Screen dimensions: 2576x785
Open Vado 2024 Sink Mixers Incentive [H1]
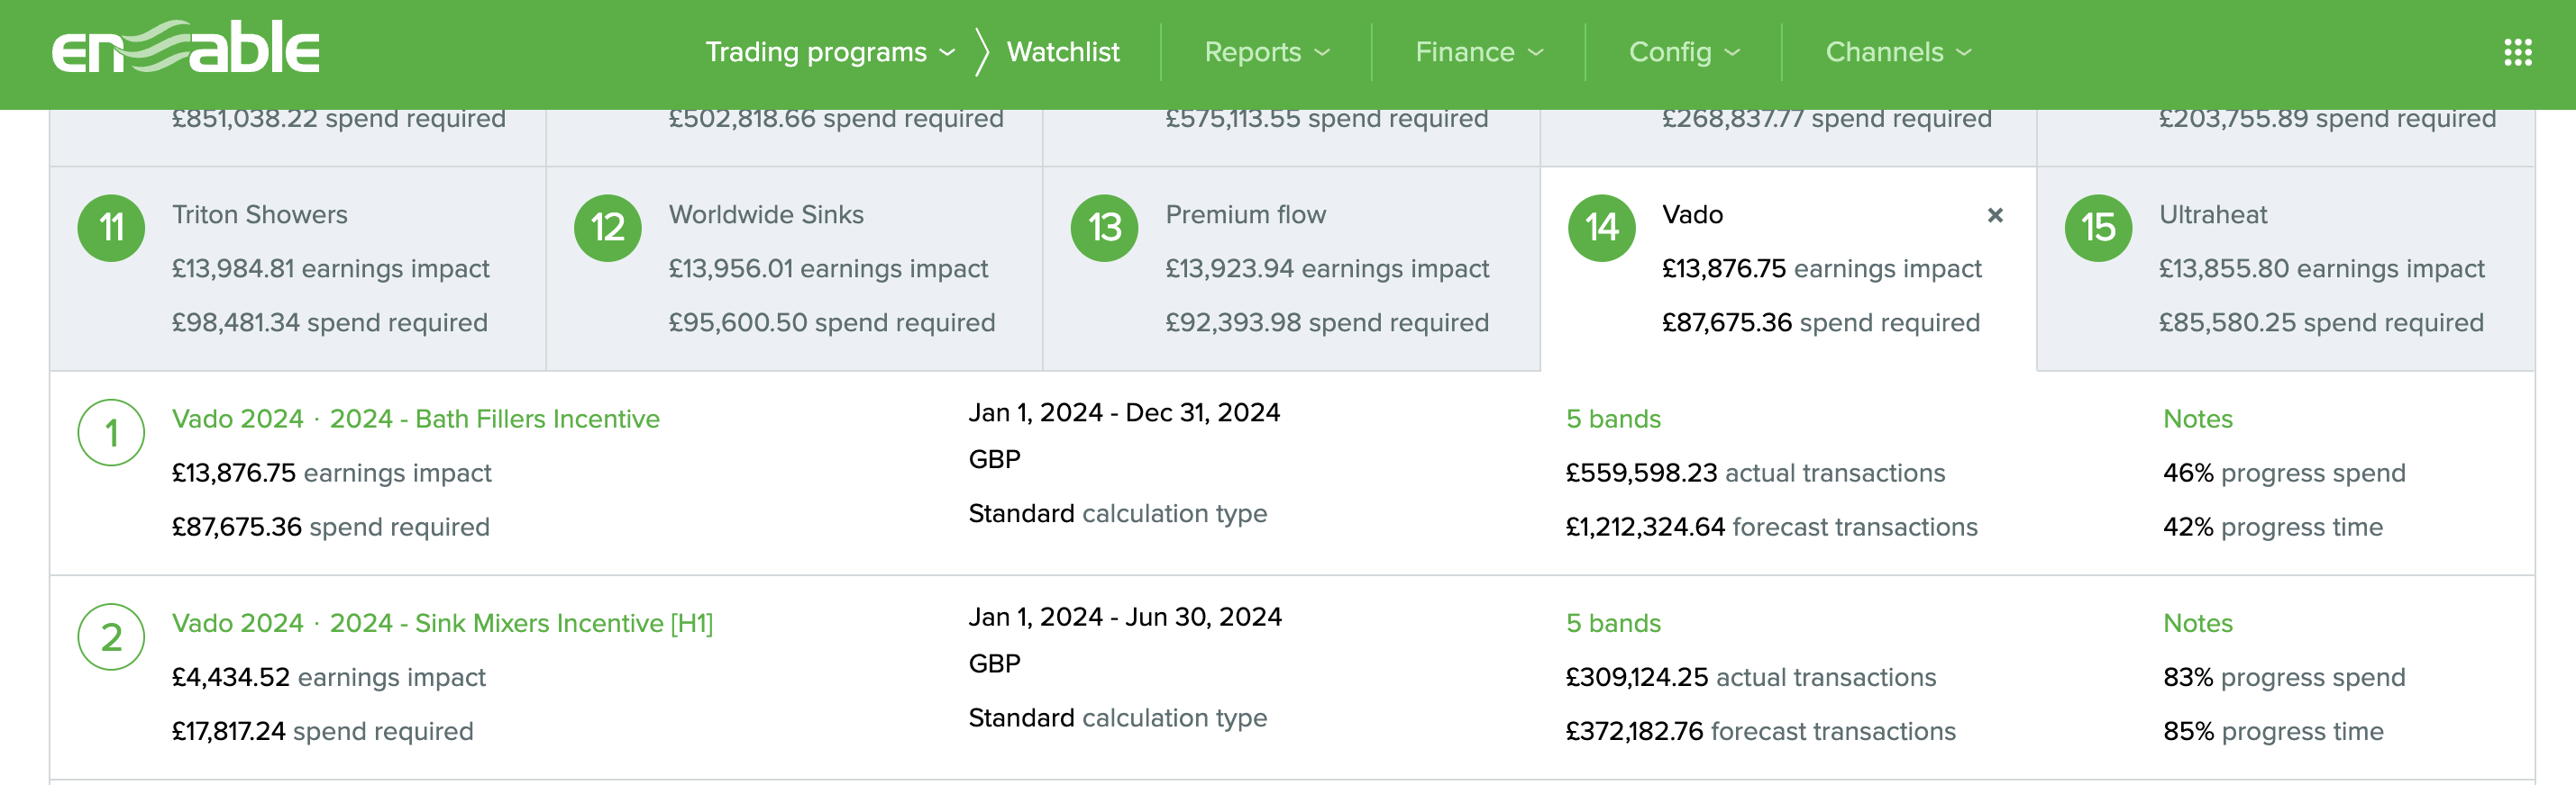click(x=442, y=623)
